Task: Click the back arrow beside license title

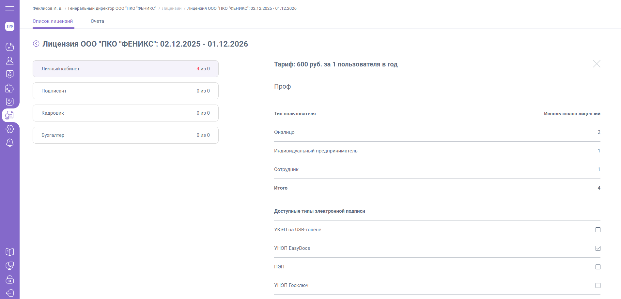Action: click(x=36, y=44)
